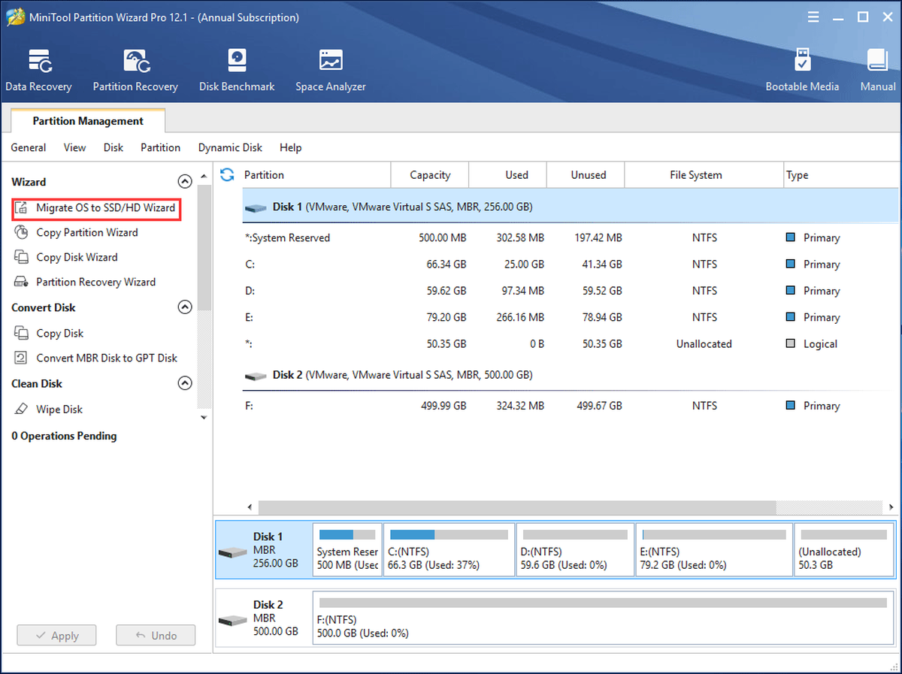Open the Partition menu
The height and width of the screenshot is (674, 902).
[161, 147]
